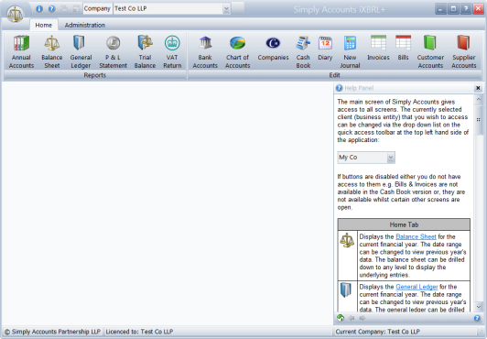Select the Home ribbon tab

pyautogui.click(x=44, y=25)
